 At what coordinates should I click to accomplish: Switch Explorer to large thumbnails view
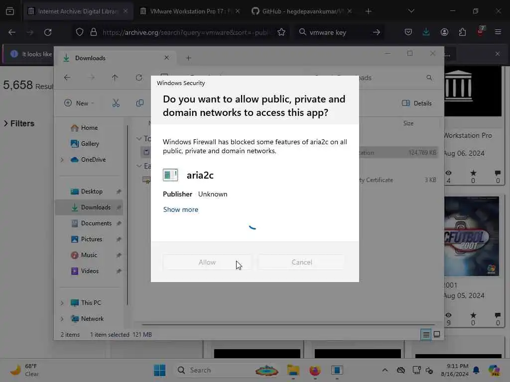pyautogui.click(x=437, y=335)
